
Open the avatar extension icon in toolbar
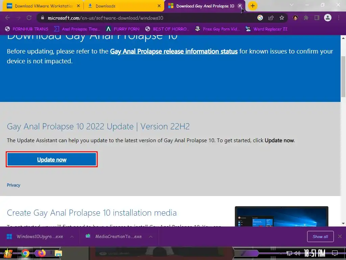coord(295,18)
